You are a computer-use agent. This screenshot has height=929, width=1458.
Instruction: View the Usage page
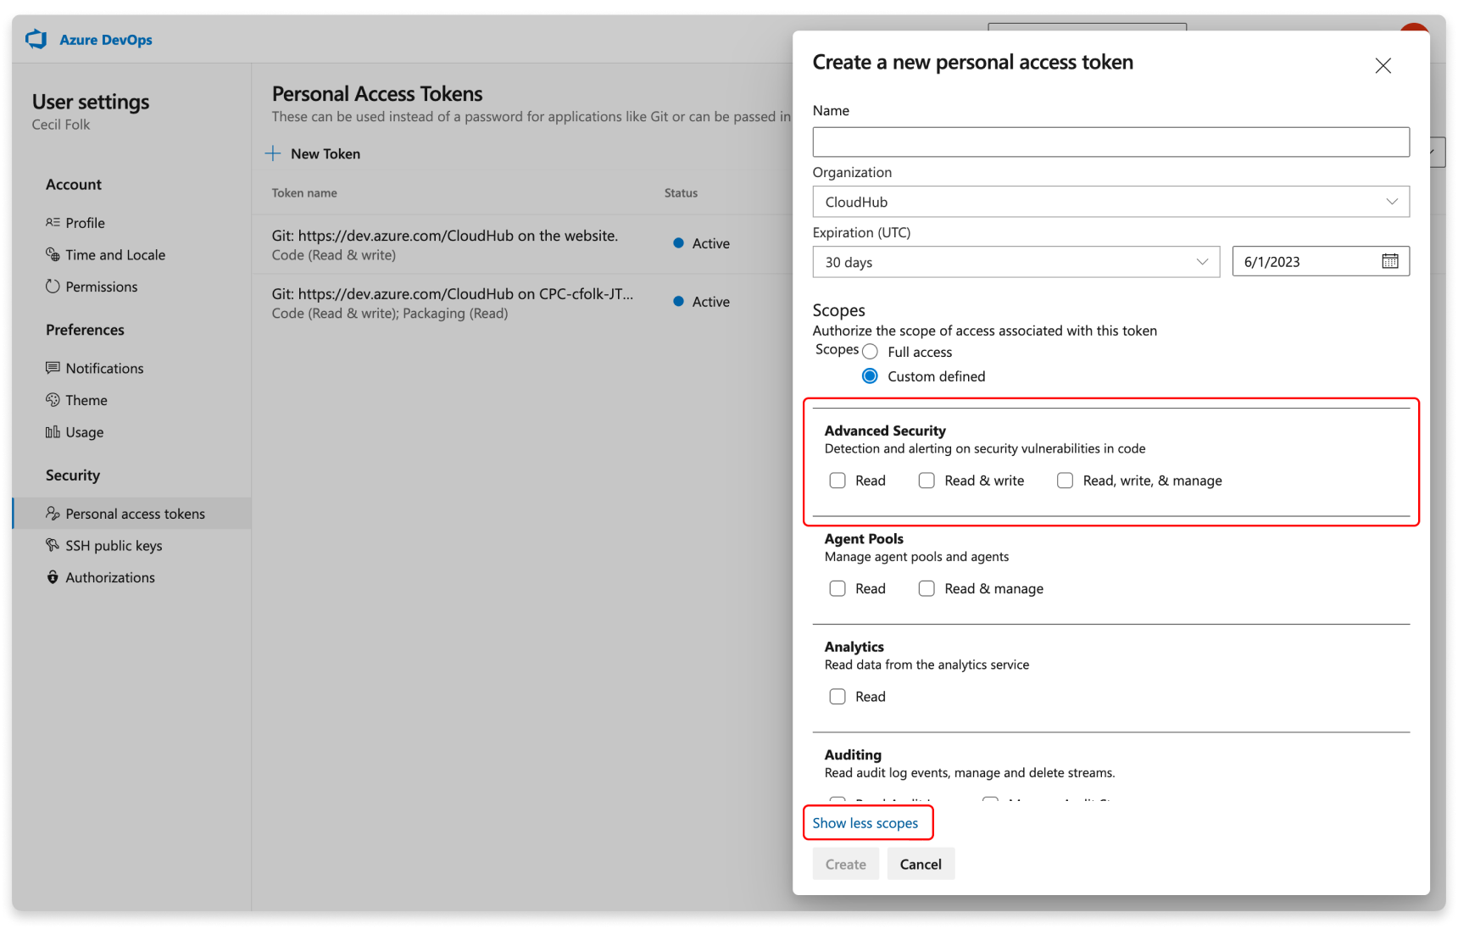point(85,432)
